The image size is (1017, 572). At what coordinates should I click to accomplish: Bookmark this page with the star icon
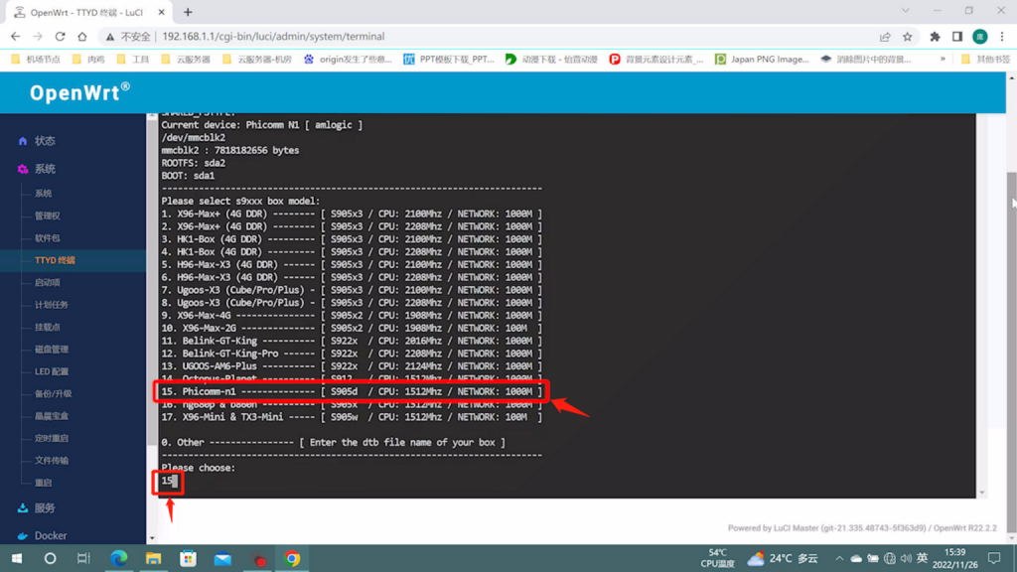click(x=908, y=37)
